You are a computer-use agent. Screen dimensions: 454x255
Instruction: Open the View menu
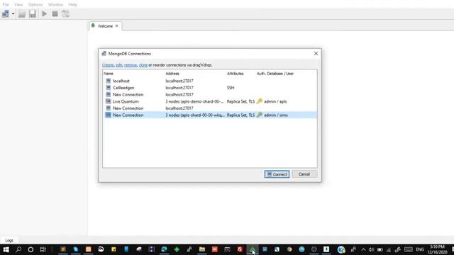[18, 5]
